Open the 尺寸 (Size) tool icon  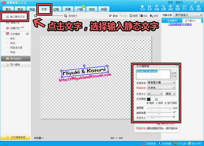(x=184, y=7)
